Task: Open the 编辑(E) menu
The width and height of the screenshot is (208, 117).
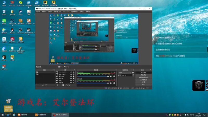Action: [x=44, y=12]
